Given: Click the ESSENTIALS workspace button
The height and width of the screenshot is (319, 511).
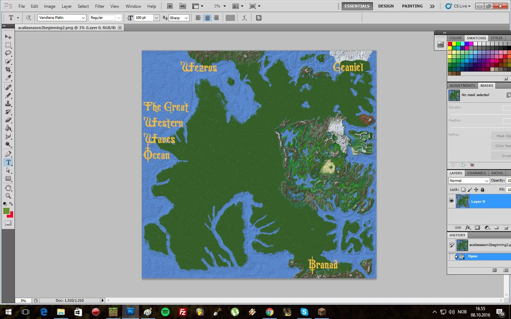Looking at the screenshot, I should 357,6.
